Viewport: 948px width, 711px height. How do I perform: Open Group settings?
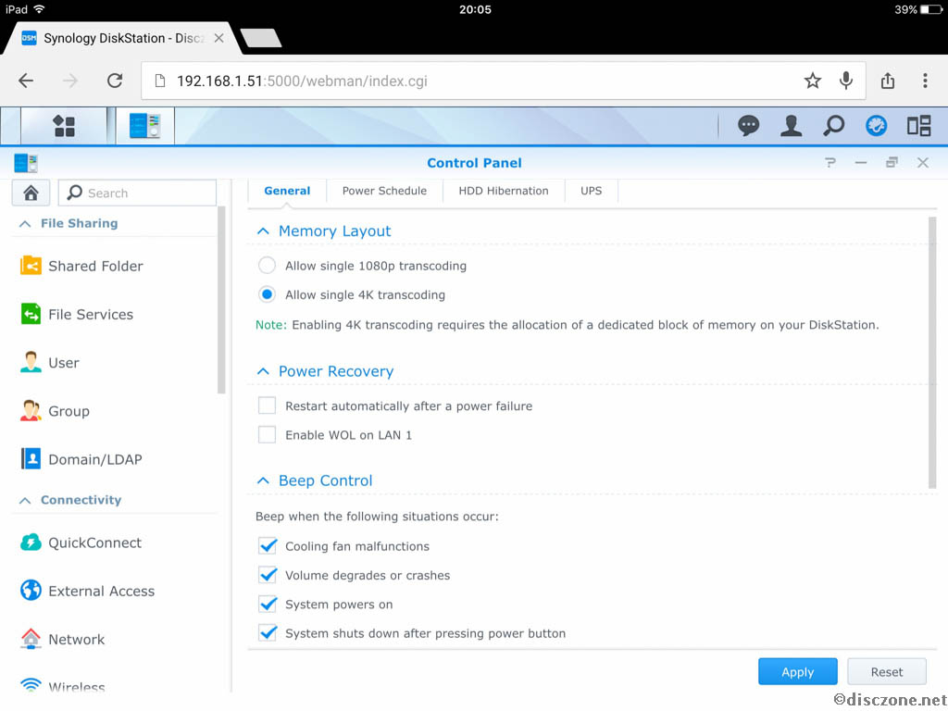tap(55, 411)
